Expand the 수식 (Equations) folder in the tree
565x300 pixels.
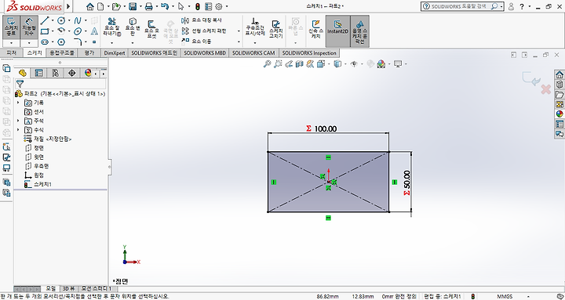(18, 129)
